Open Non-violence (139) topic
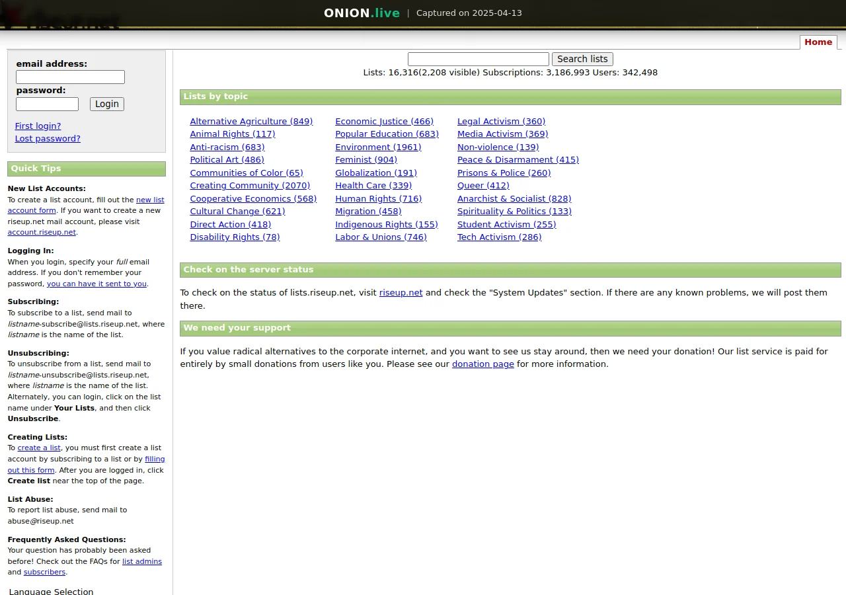This screenshot has height=595, width=846. pos(498,147)
